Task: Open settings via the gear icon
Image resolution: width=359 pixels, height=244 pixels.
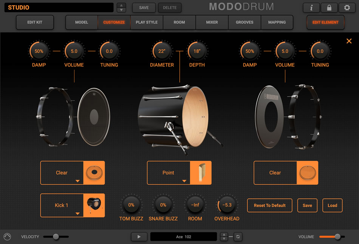Action: pyautogui.click(x=347, y=8)
